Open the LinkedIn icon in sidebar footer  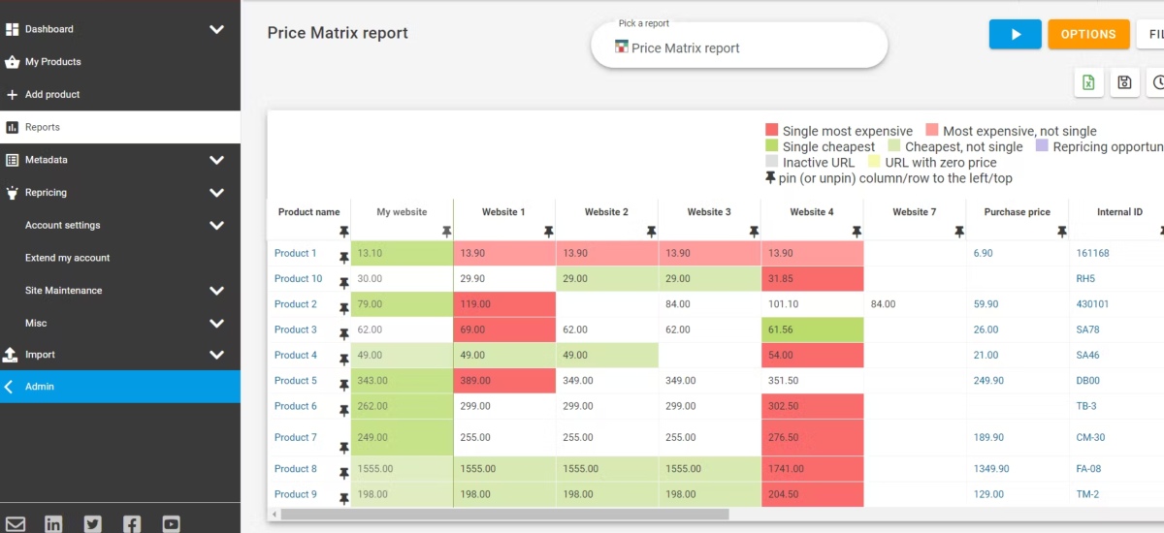tap(53, 524)
